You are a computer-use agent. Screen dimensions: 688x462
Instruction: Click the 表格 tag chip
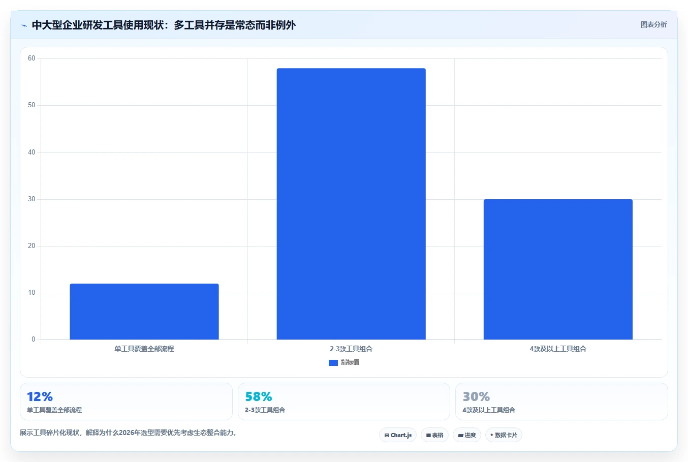pos(434,435)
